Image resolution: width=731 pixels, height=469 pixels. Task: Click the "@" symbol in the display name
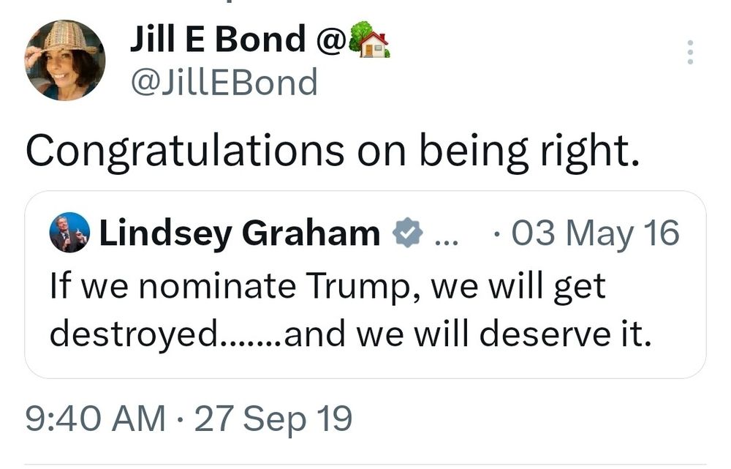click(327, 40)
